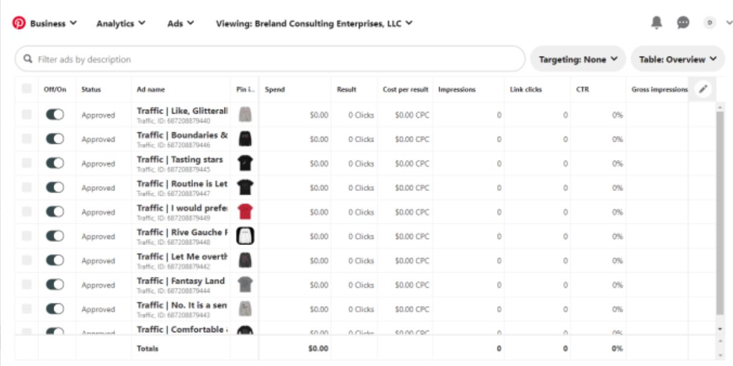This screenshot has width=733, height=366.
Task: Turn off the Traffic | Tasting stars ad
Action: click(x=55, y=164)
